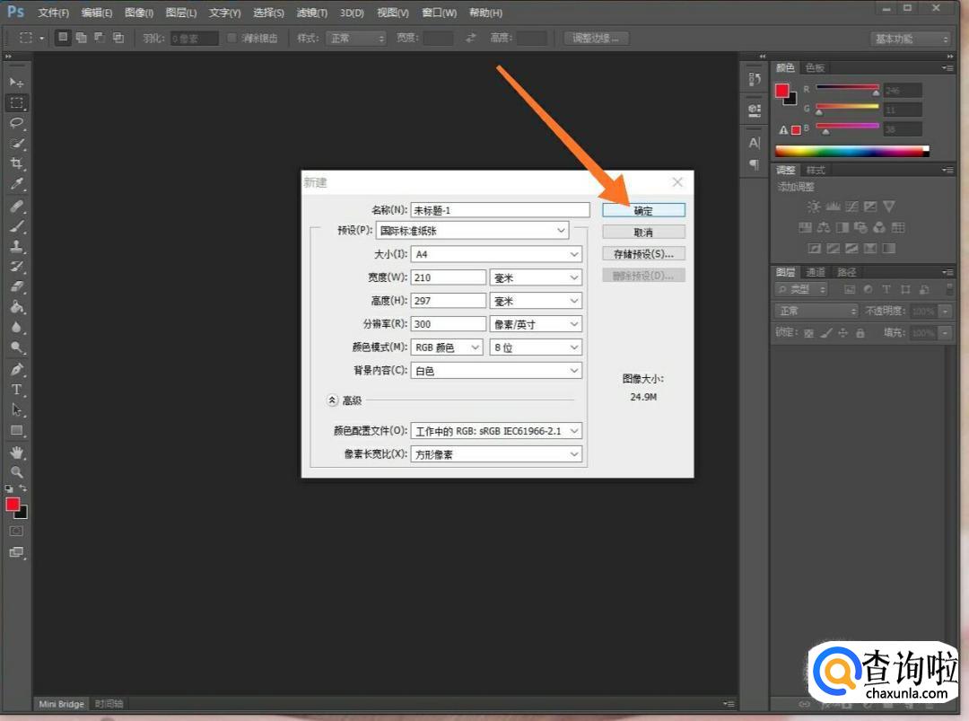The height and width of the screenshot is (721, 969).
Task: Open the 滤镜 Filter menu
Action: coord(311,13)
